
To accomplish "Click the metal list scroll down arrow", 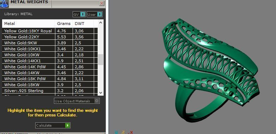I will pos(101,92).
